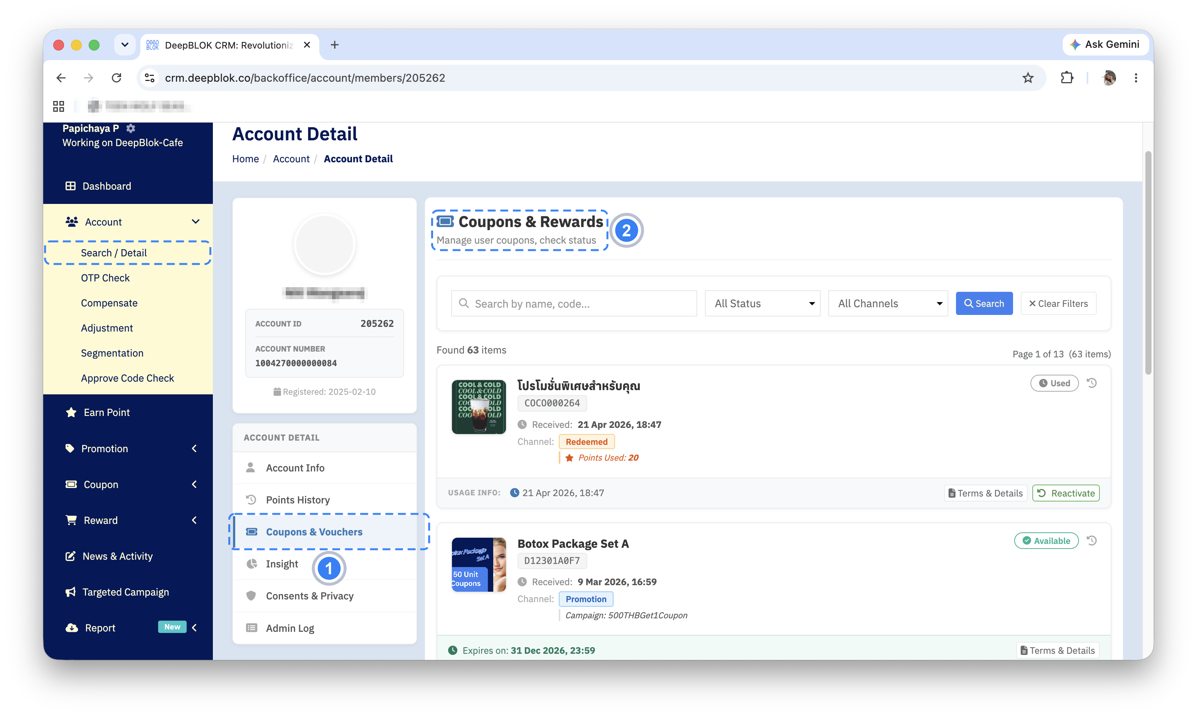The height and width of the screenshot is (717, 1197).
Task: Open settings gear next to Papichaya P
Action: click(x=130, y=128)
